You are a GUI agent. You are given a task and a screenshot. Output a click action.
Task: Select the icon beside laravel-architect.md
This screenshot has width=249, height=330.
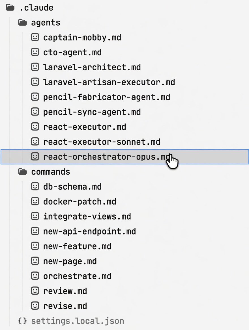pos(35,67)
